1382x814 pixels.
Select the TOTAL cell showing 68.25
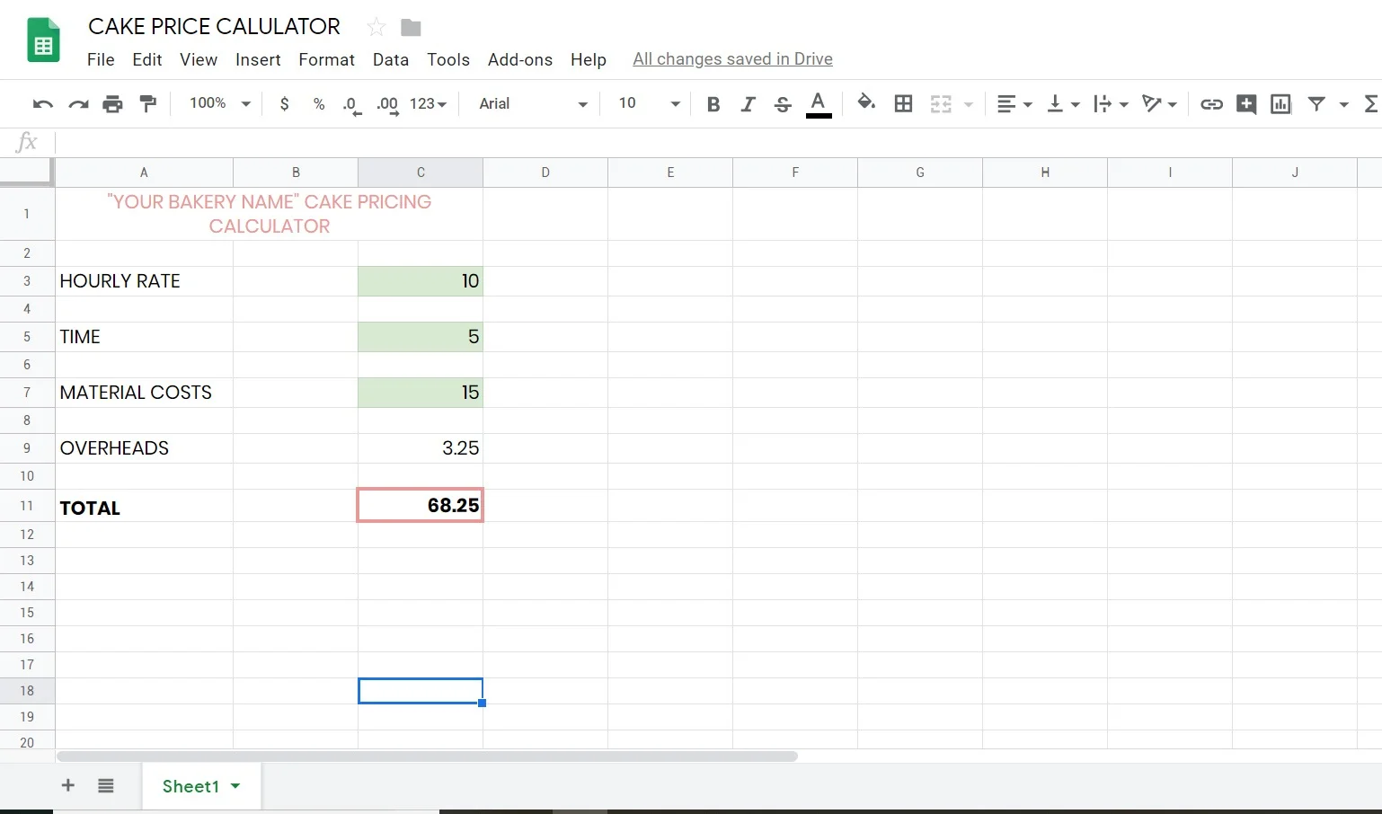coord(420,505)
